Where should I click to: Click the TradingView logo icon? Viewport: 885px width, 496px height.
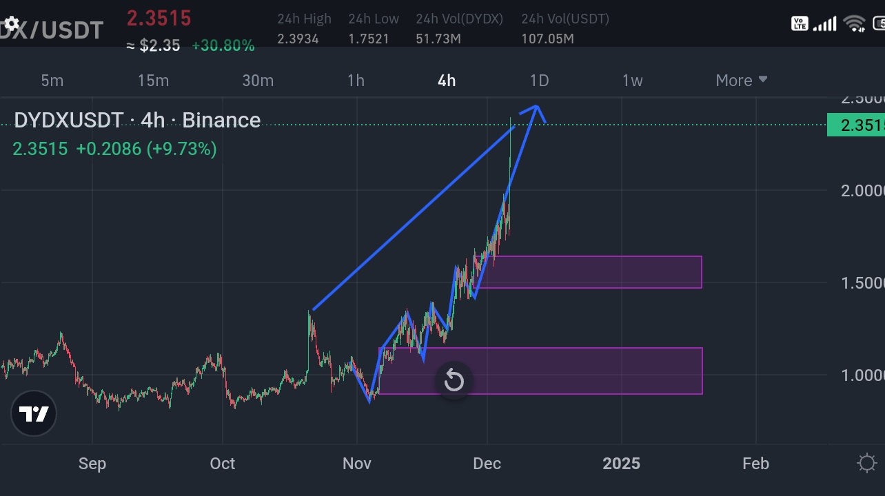[33, 413]
